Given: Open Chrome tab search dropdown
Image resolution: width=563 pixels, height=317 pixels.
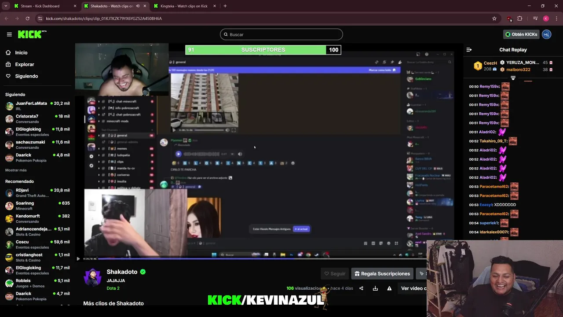Looking at the screenshot, I should coord(6,6).
